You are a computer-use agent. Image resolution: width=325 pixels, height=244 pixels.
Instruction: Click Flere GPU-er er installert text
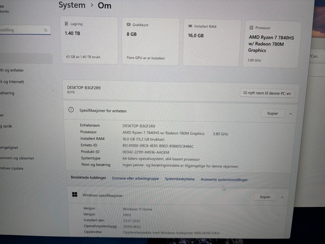[x=146, y=58]
